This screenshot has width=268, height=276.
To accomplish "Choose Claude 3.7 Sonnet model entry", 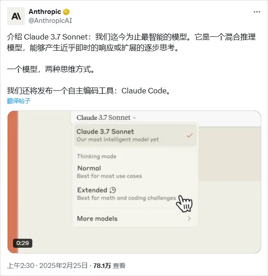I will (x=135, y=135).
